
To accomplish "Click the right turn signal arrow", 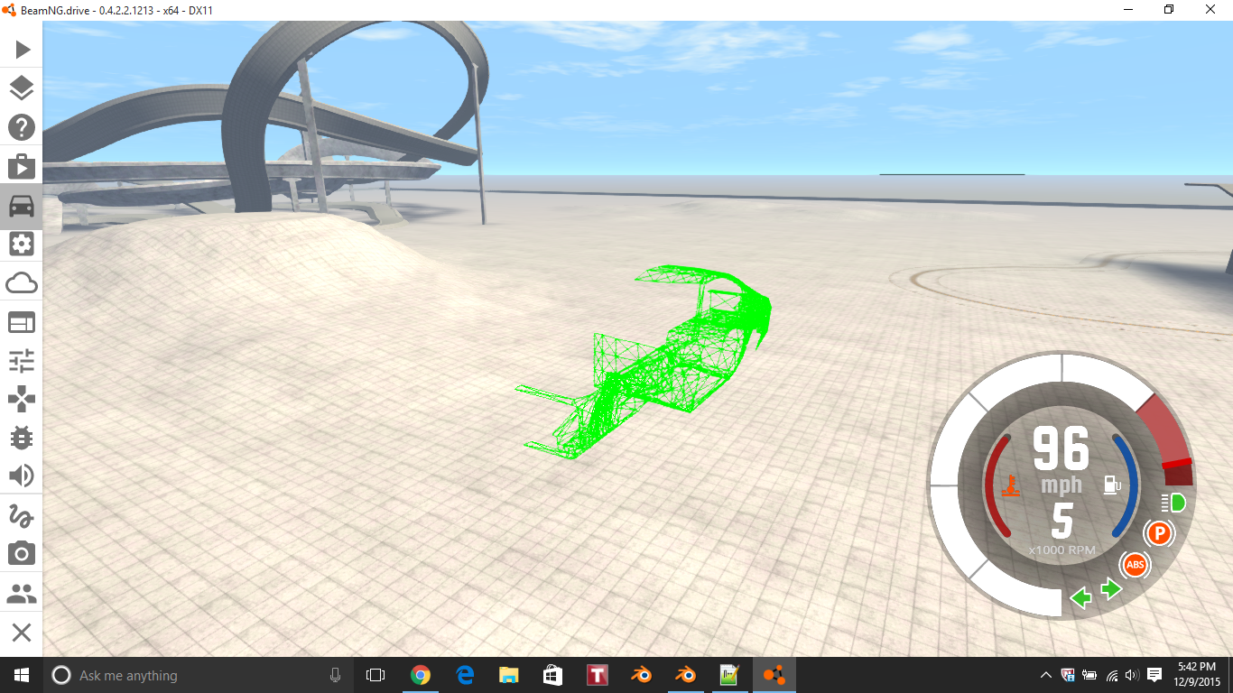I will (x=1111, y=589).
